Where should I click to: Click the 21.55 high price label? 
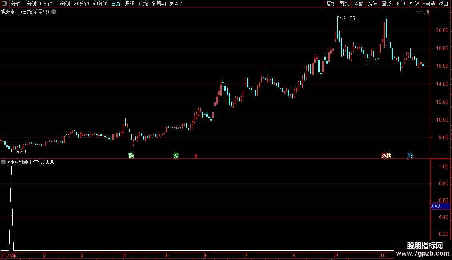point(349,18)
